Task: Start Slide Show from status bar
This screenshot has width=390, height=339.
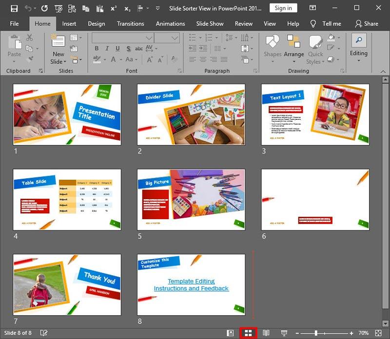Action: click(285, 333)
